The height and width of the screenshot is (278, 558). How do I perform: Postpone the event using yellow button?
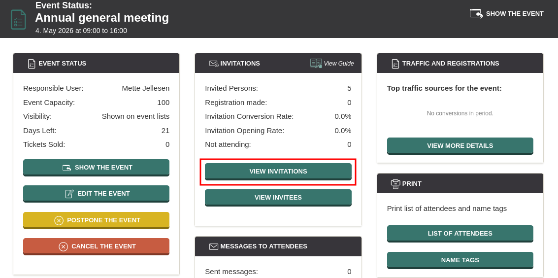tap(96, 220)
